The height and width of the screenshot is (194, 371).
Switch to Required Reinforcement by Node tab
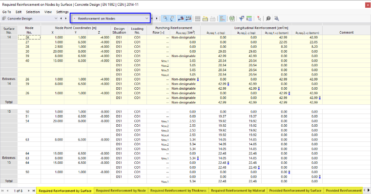coord(121,191)
